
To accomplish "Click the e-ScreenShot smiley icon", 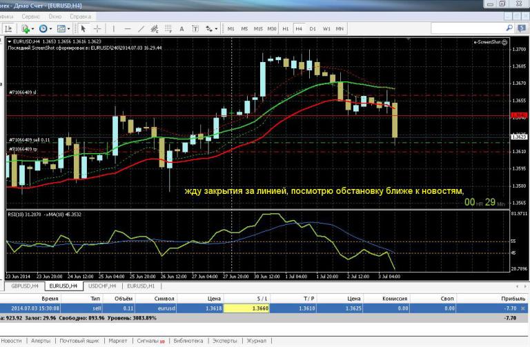I will (x=504, y=42).
